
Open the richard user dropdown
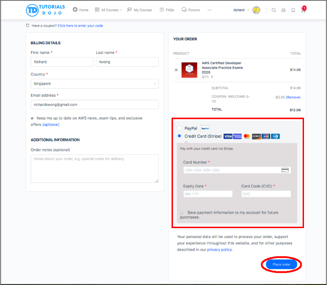[241, 10]
